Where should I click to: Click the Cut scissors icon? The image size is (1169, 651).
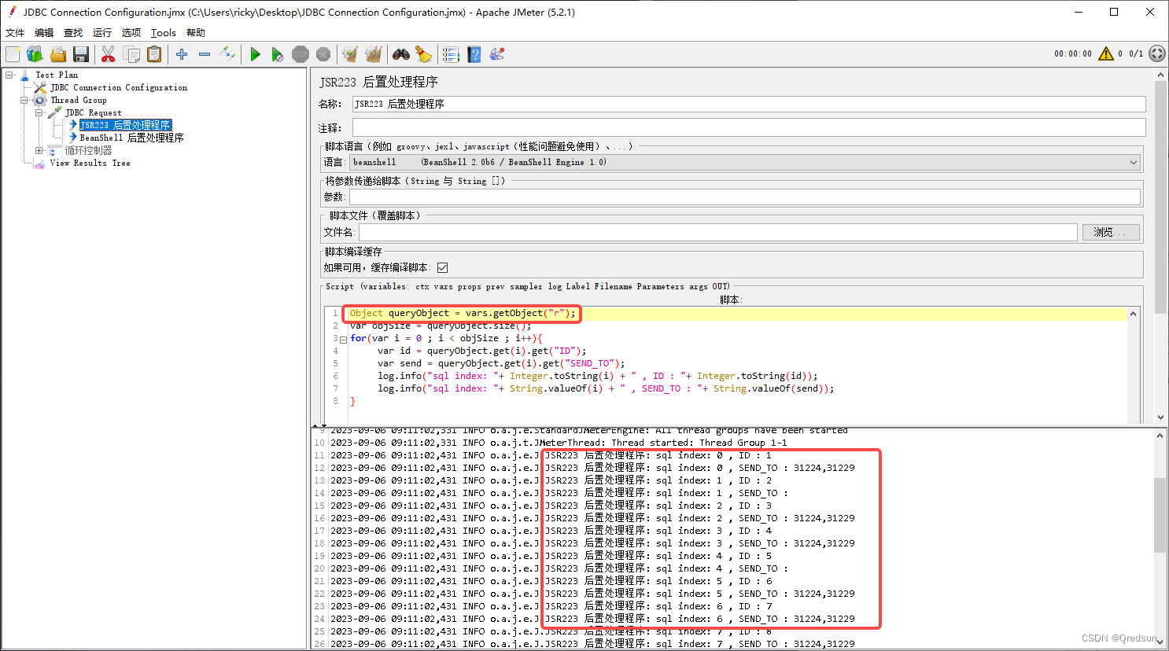click(109, 54)
